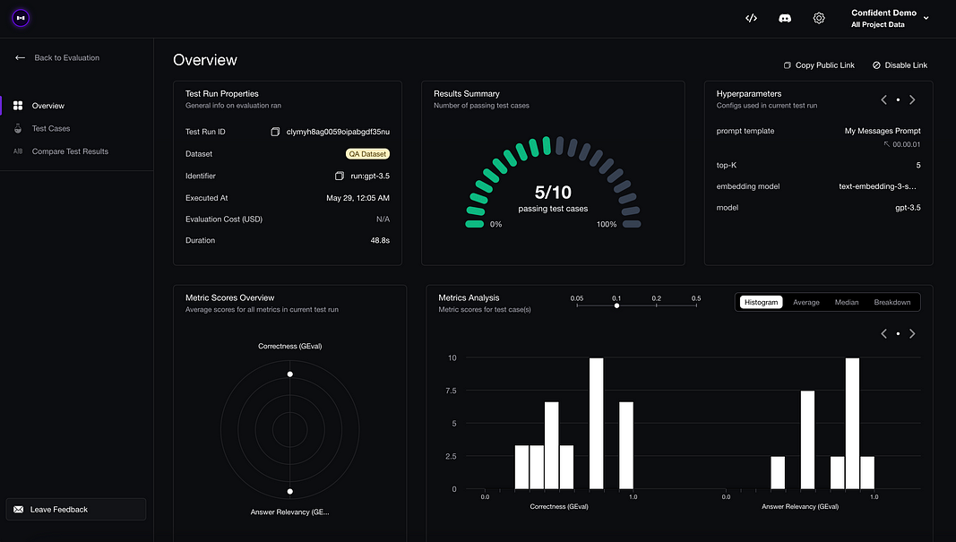956x542 pixels.
Task: Click the Answer Relevancy (GEval) histogram axis label
Action: click(x=800, y=507)
